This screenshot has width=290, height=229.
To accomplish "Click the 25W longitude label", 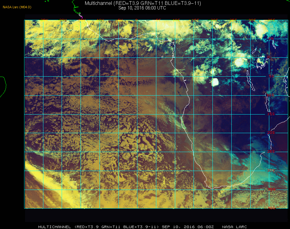I will (x=44, y=20).
